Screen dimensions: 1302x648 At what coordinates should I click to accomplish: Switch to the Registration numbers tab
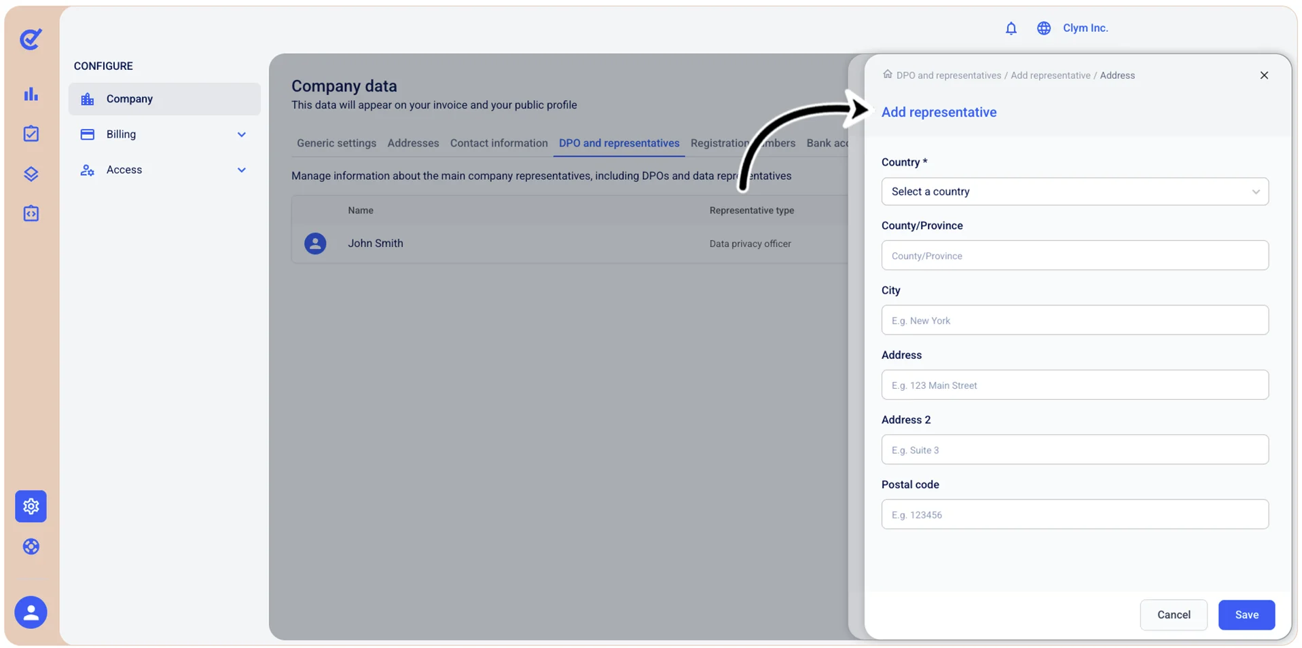743,143
